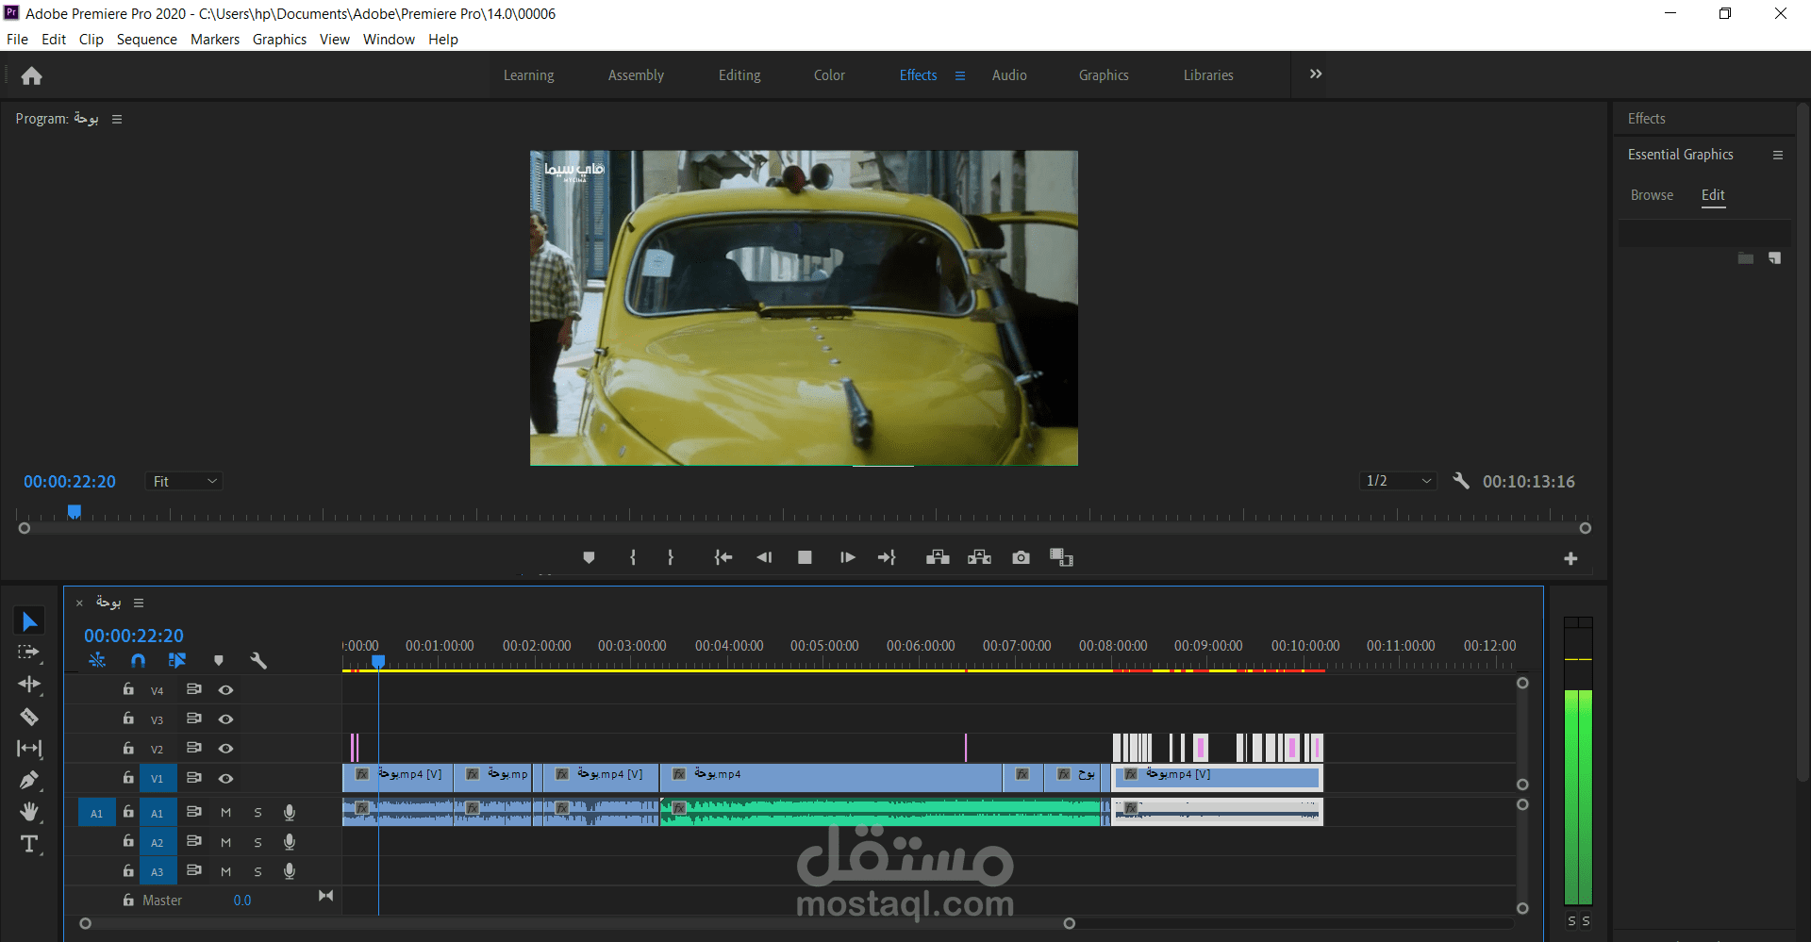Select the Type tool

coord(29,844)
